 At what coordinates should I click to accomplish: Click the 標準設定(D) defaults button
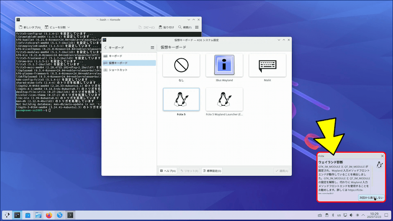click(x=212, y=171)
